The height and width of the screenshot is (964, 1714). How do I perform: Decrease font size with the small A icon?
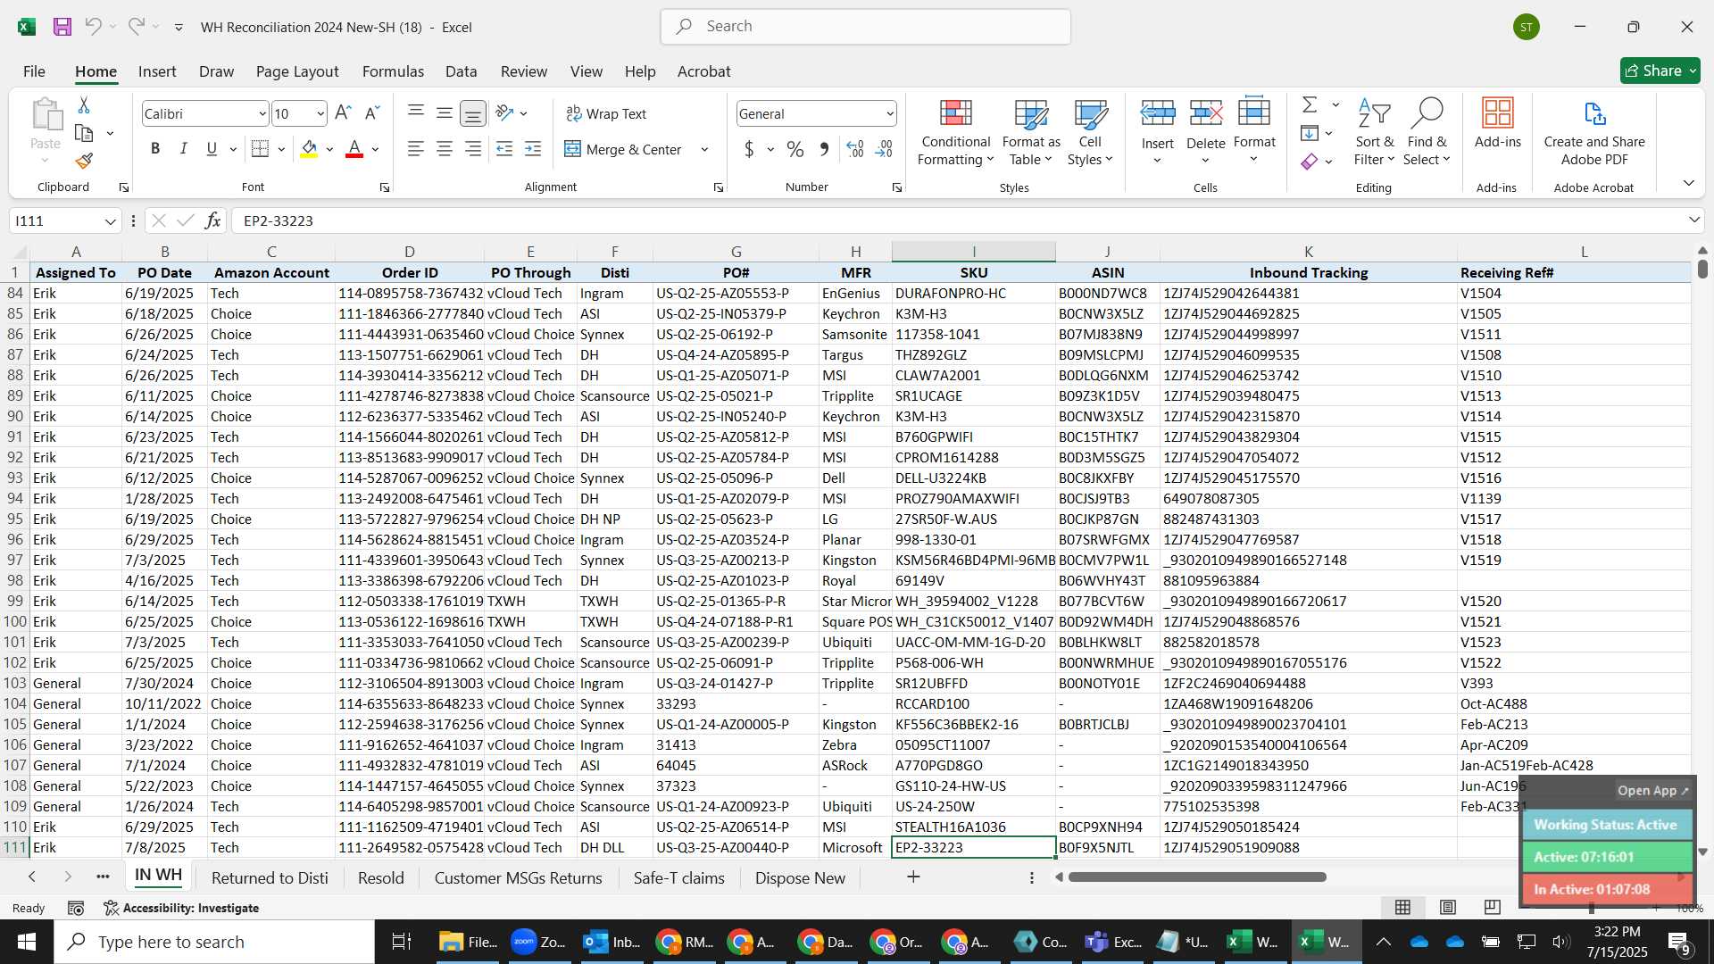tap(372, 113)
